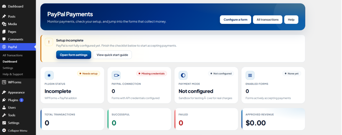Open the Users menu
The width and height of the screenshot is (342, 135).
pyautogui.click(x=18, y=107)
